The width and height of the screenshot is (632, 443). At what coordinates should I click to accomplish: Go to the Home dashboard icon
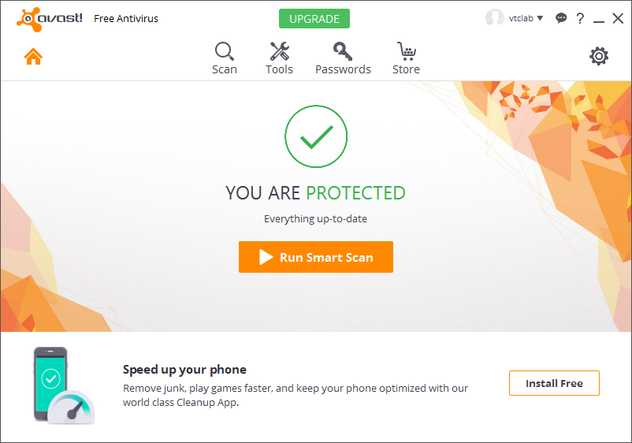click(x=33, y=57)
